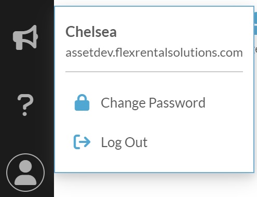257x197 pixels.
Task: Click the blue button peeking behind the popup
Action: tap(255, 23)
